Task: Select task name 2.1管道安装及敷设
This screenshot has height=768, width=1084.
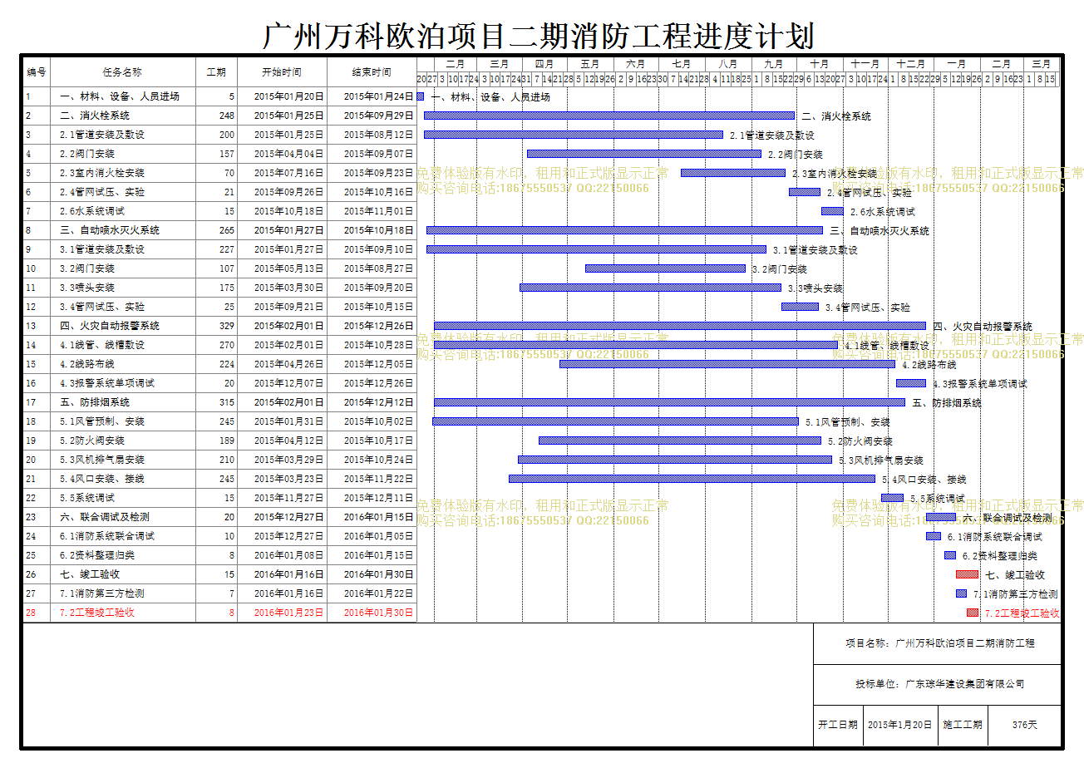Action: tap(101, 135)
